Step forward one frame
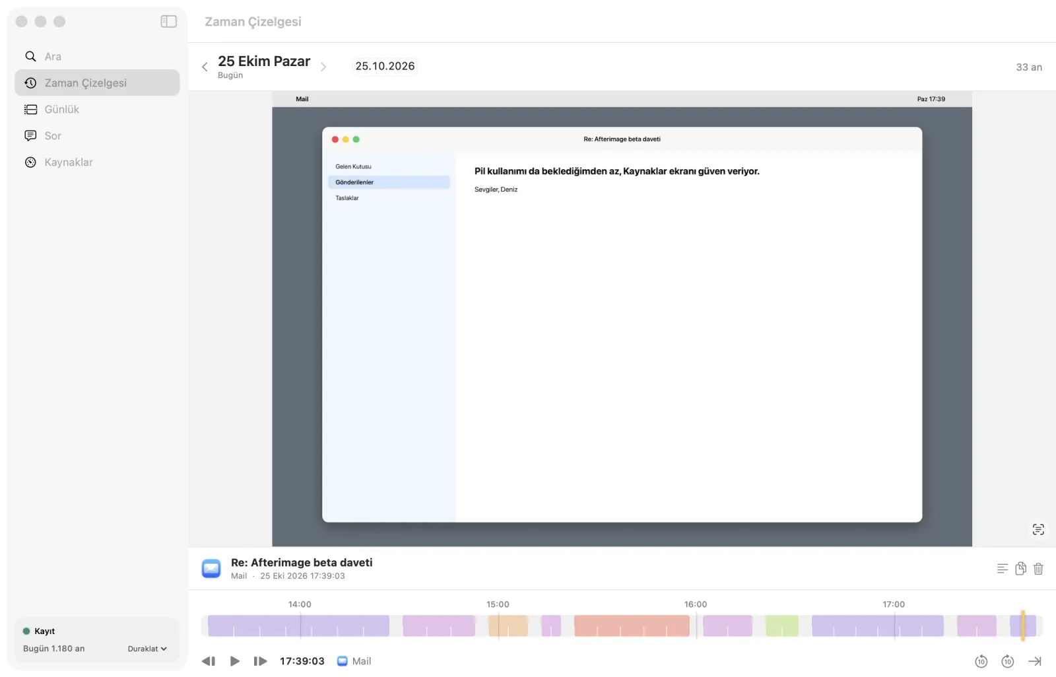The height and width of the screenshot is (677, 1056). 261,661
